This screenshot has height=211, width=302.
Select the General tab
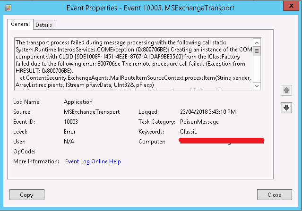click(20, 24)
